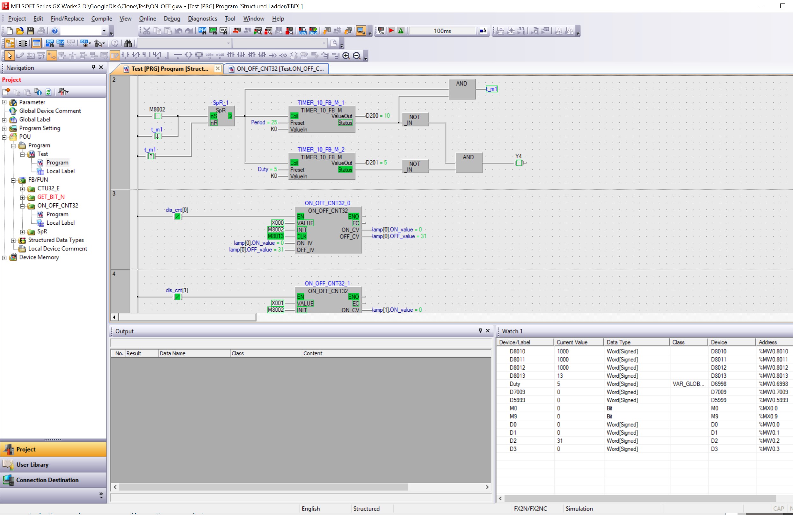The width and height of the screenshot is (793, 515).
Task: Select the arrow selection mode tool
Action: pos(10,56)
